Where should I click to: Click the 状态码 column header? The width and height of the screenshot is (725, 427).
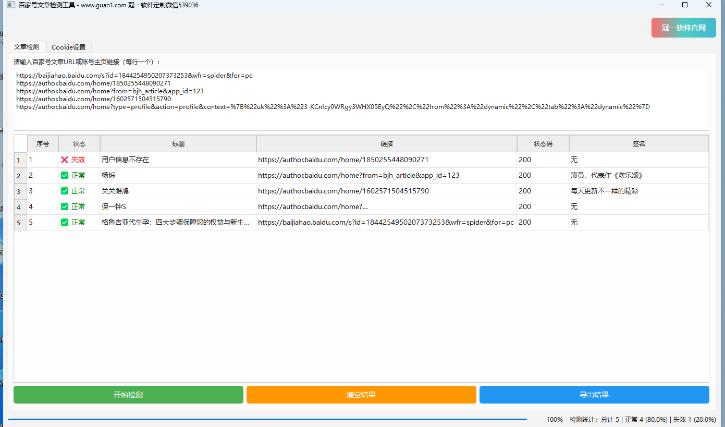click(543, 144)
